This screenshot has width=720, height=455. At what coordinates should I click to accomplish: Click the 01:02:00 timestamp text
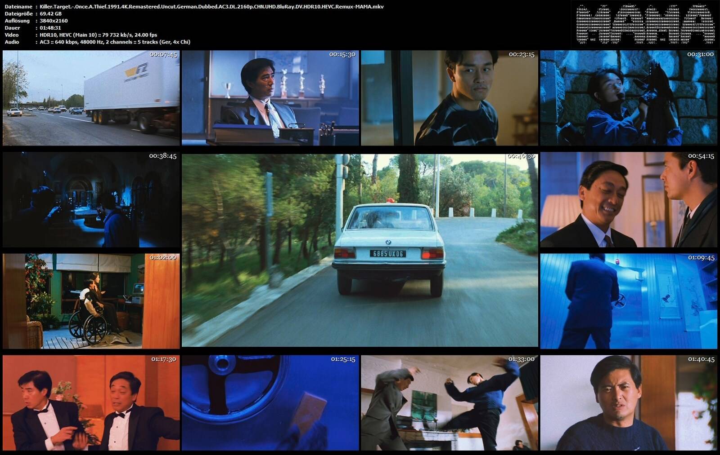(163, 257)
